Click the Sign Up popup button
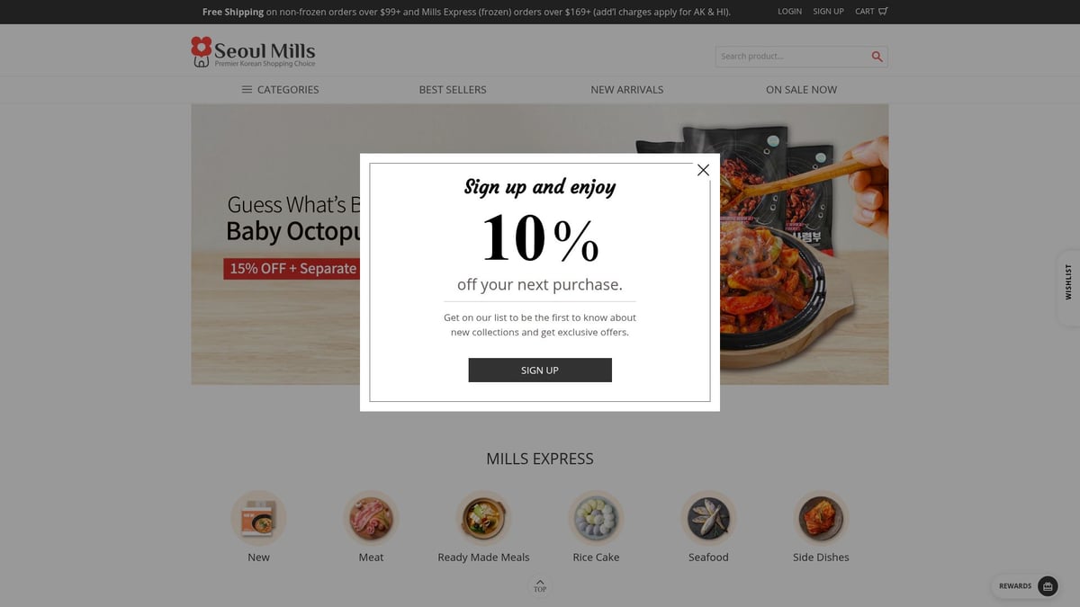The image size is (1080, 607). 540,370
